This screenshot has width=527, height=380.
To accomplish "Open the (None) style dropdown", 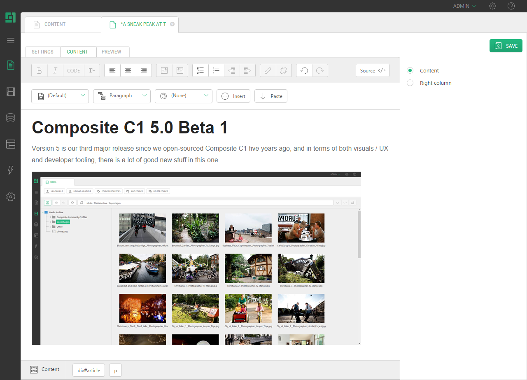I will coord(184,96).
